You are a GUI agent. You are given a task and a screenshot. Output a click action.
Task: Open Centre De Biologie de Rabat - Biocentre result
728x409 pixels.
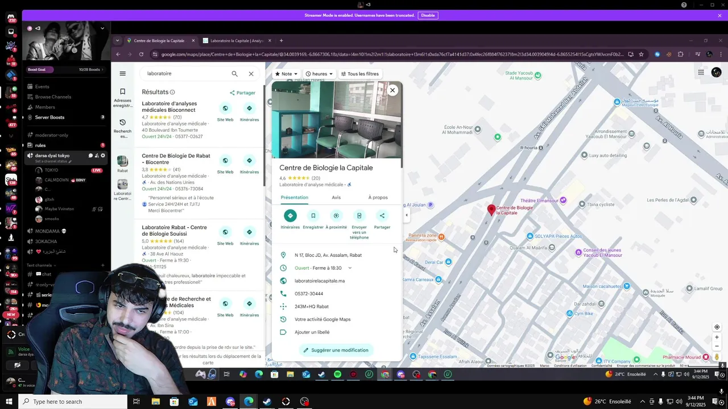point(176,159)
